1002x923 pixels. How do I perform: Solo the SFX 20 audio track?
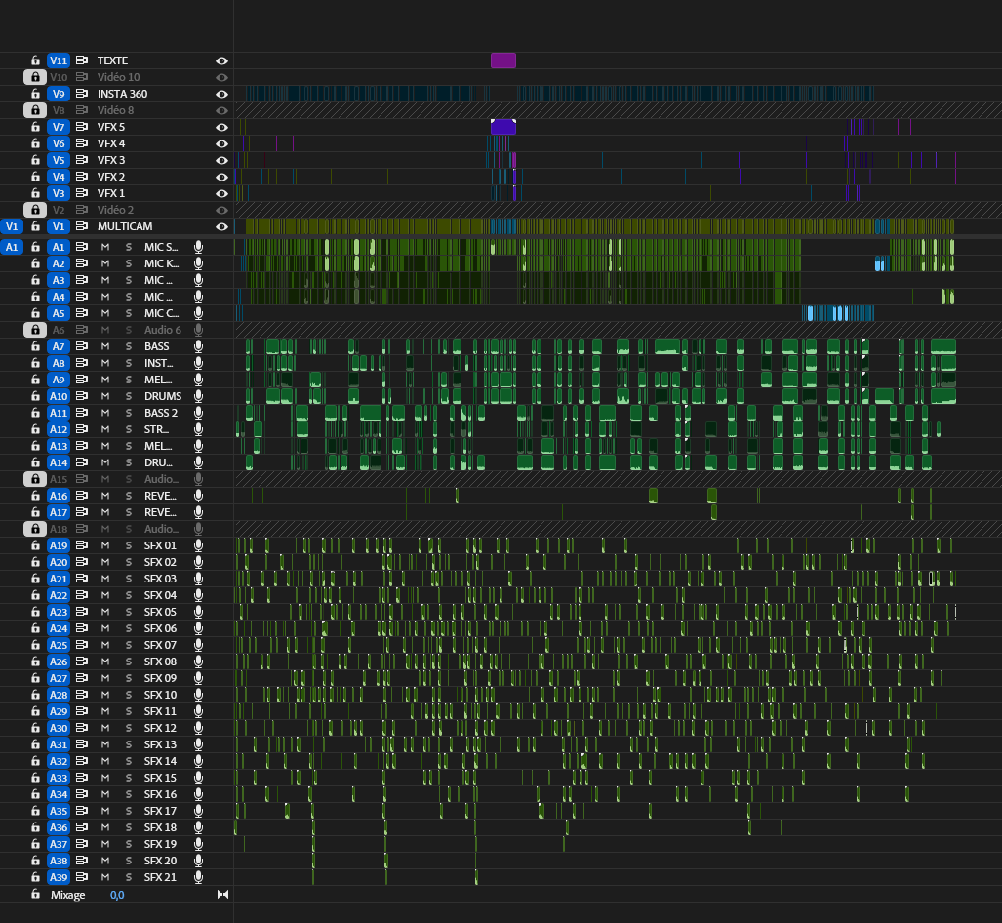click(129, 861)
